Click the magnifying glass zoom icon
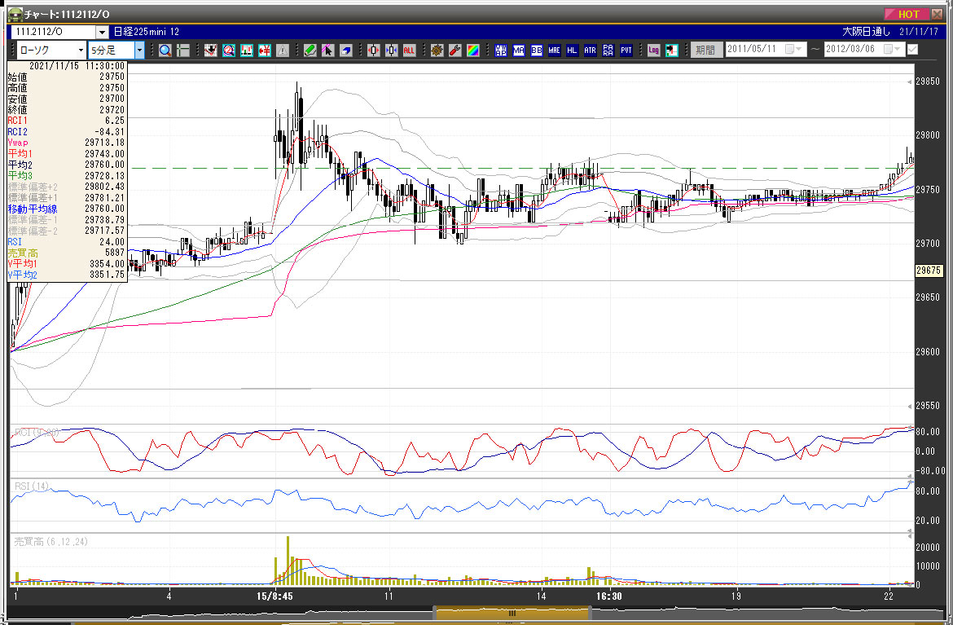Image resolution: width=953 pixels, height=625 pixels. coord(165,51)
